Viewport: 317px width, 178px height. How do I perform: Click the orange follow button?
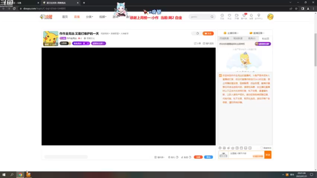coord(208,34)
